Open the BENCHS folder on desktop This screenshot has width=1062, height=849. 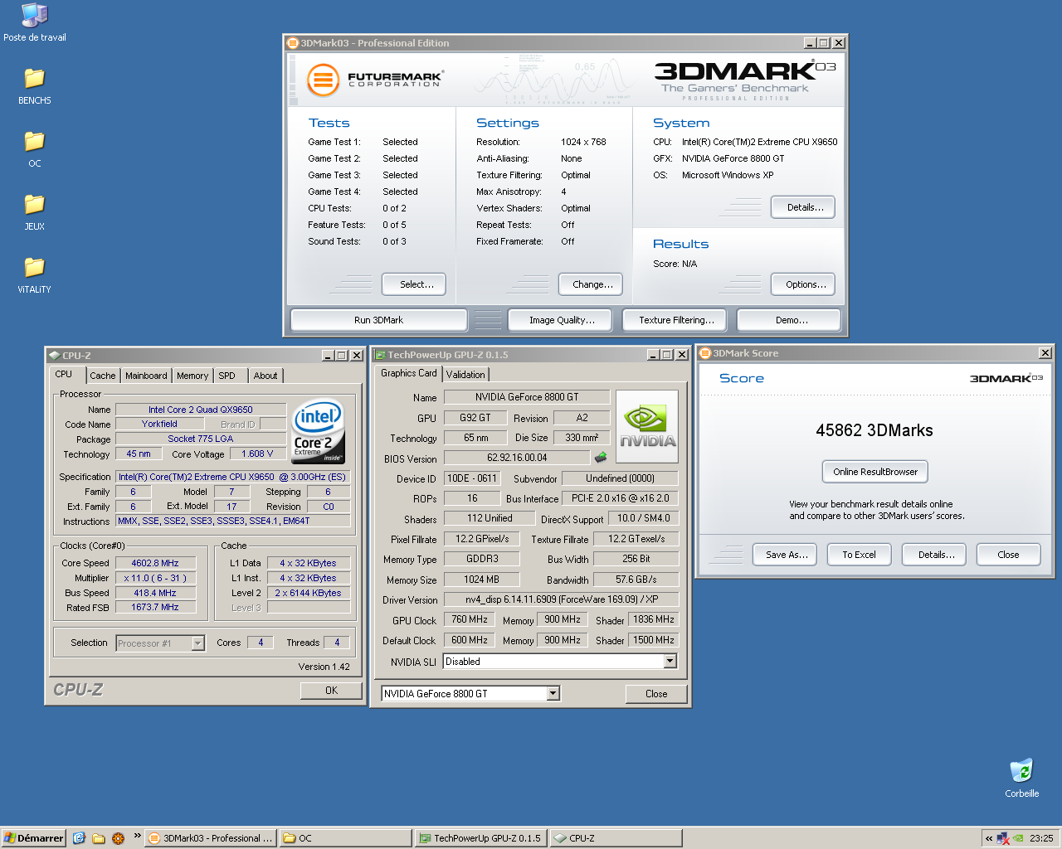35,85
